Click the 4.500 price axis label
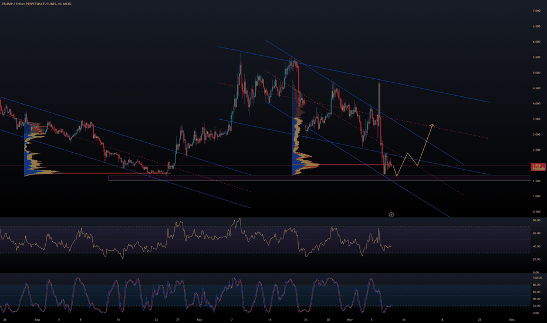 [536, 88]
